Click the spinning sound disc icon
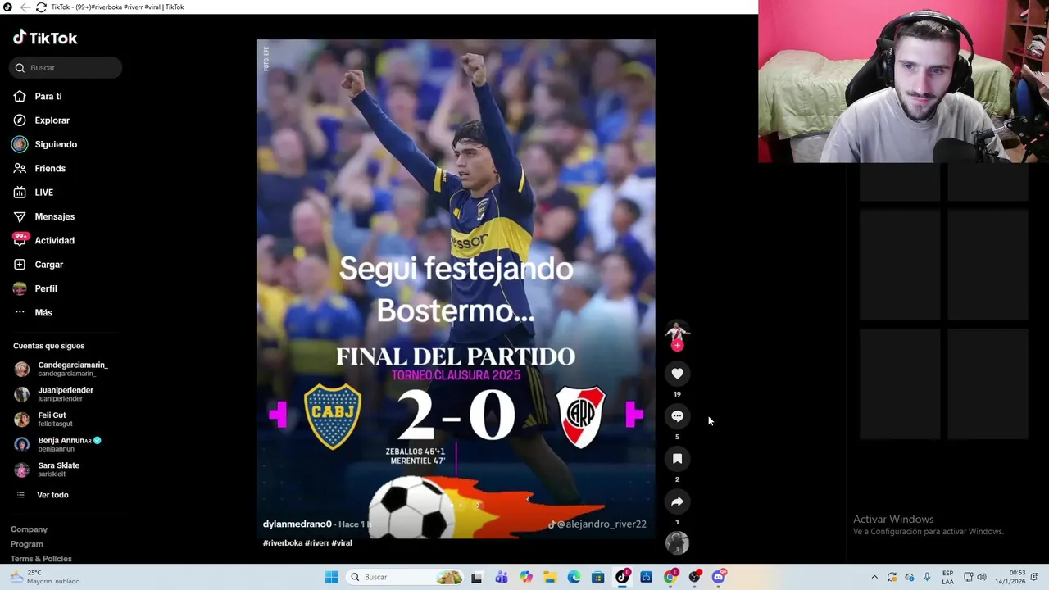This screenshot has width=1049, height=590. tap(677, 542)
